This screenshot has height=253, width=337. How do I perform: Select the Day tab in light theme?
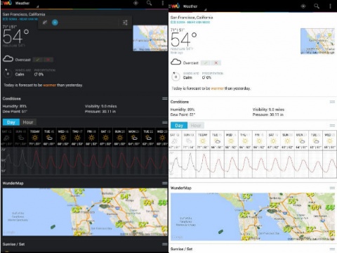[x=179, y=125]
